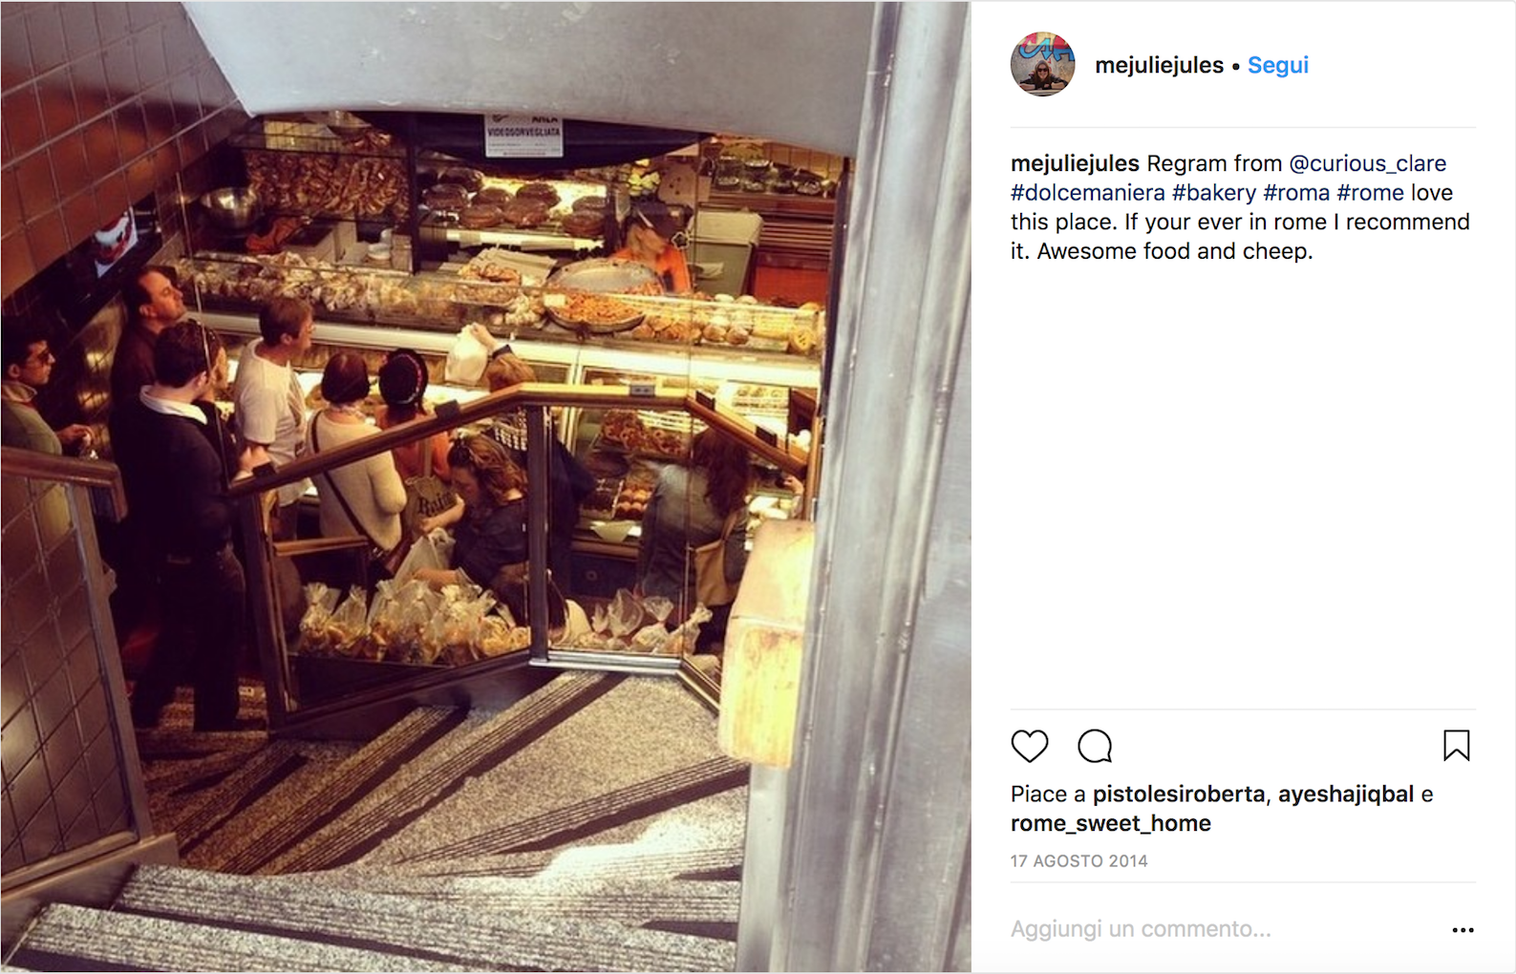Select the bakery staircase photo
This screenshot has width=1516, height=974.
click(485, 487)
